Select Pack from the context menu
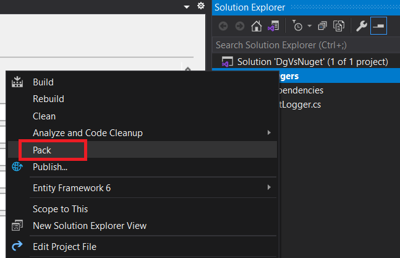 (x=42, y=150)
